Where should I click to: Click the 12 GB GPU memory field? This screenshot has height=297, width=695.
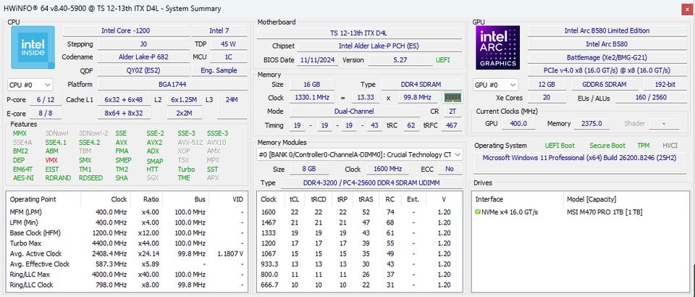coord(547,85)
